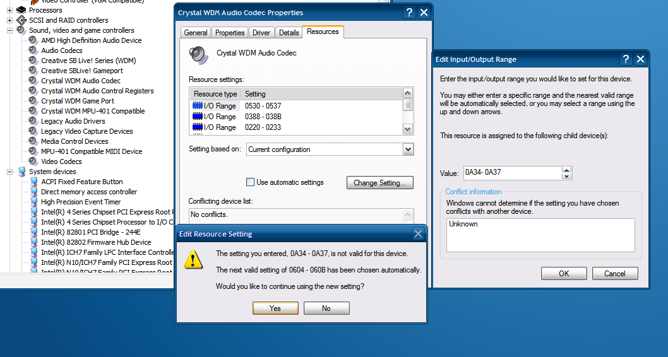
Task: Click the High Precision Event Timer icon
Action: coord(33,202)
